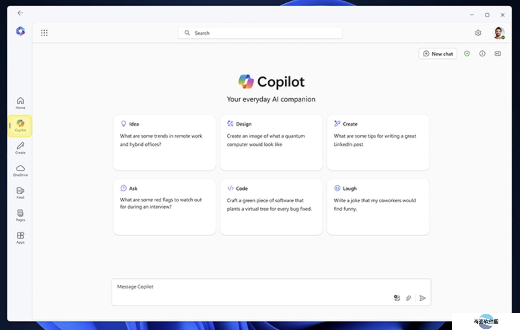Minimize the Copilot window

coord(472,15)
